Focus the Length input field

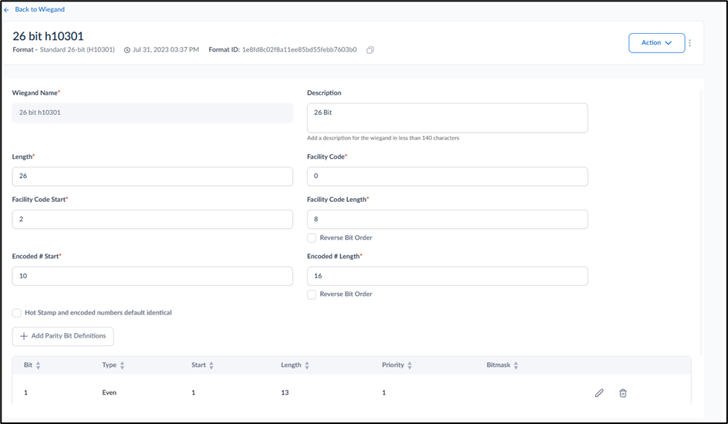coord(152,177)
